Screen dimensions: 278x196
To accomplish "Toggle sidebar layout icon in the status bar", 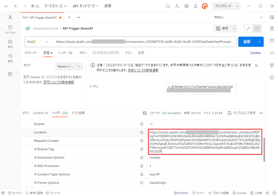I will tap(3, 193).
